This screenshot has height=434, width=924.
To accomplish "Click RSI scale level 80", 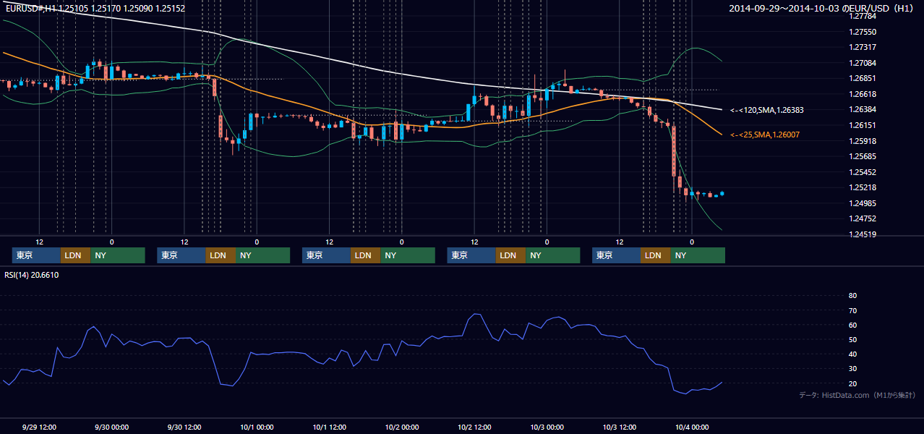I will pyautogui.click(x=852, y=296).
